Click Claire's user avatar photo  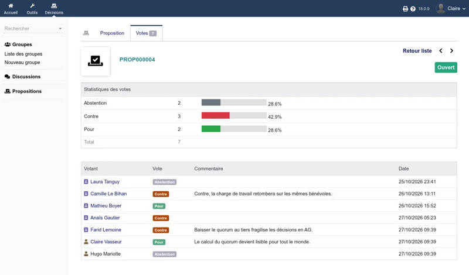441,9
